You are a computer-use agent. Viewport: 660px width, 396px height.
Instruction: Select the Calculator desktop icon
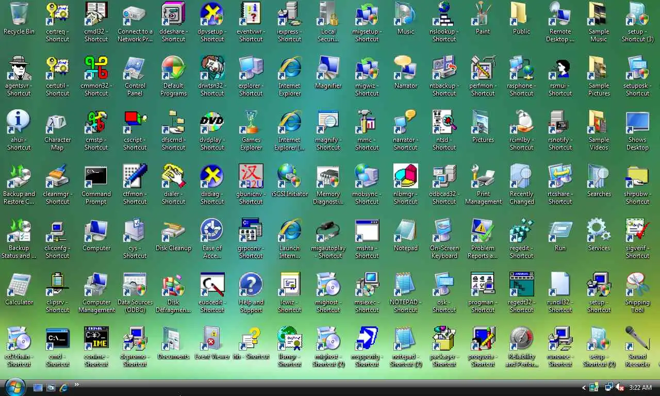pos(19,285)
